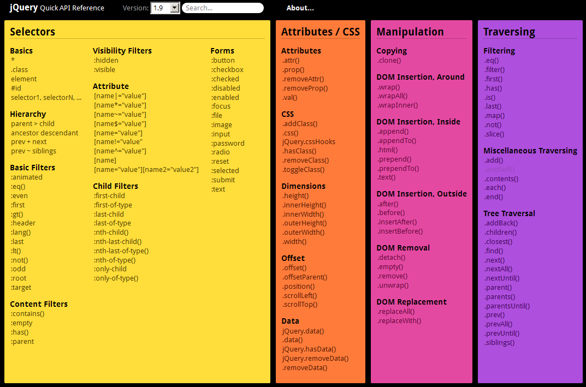Open the .wrapAll() method
This screenshot has height=387, width=586.
393,96
